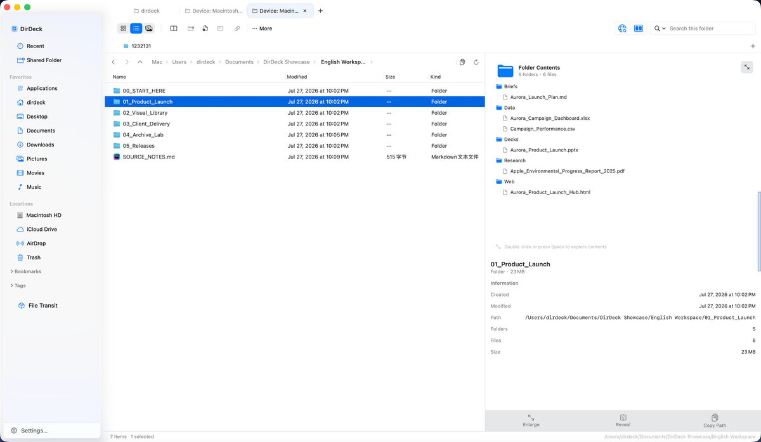The height and width of the screenshot is (442, 761).
Task: Open Pictures in sidebar
Action: [x=37, y=159]
